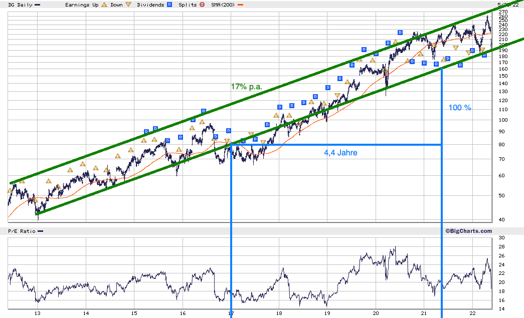Screen dimensions: 524x318
Task: Click the Earnings Up triangle legend icon
Action: pyautogui.click(x=104, y=5)
